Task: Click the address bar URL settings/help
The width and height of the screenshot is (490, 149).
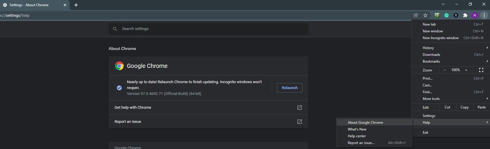Action: [x=15, y=15]
